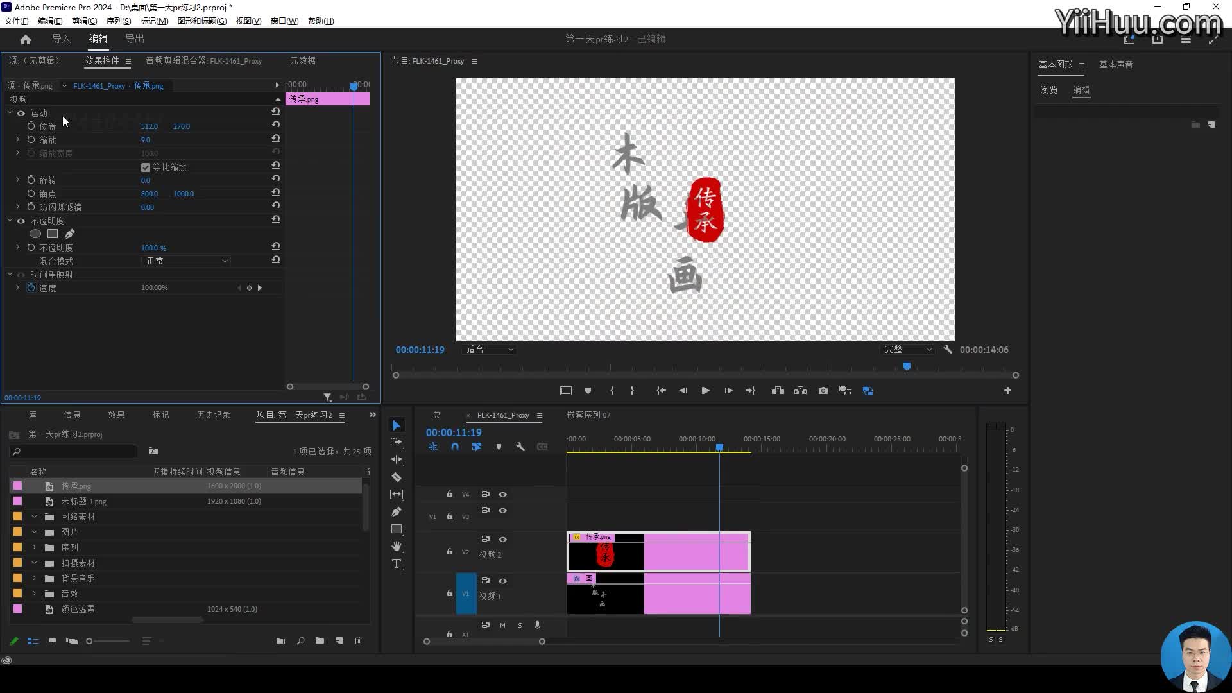
Task: Toggle V1 track output eye
Action: tap(503, 581)
